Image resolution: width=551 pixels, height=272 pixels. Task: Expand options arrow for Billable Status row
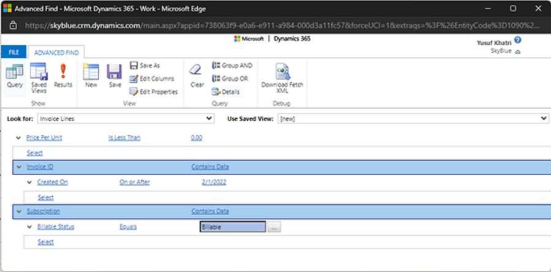[29, 227]
